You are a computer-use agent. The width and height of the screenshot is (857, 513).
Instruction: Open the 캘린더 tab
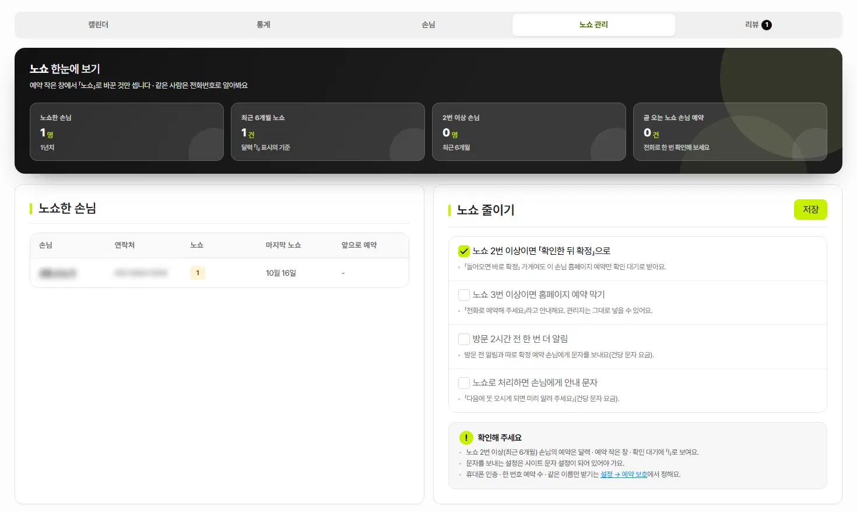(99, 25)
